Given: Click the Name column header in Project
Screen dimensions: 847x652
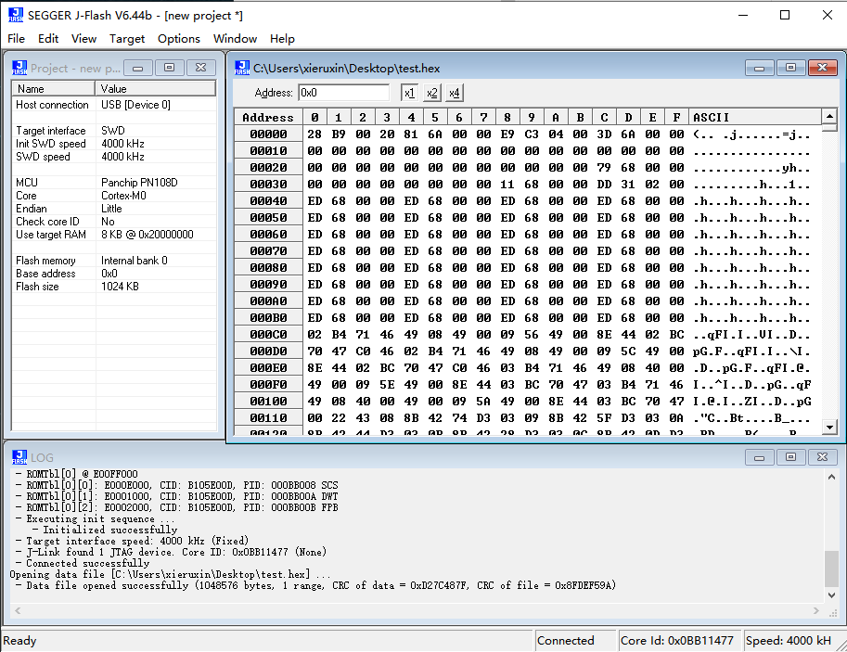Looking at the screenshot, I should point(54,89).
